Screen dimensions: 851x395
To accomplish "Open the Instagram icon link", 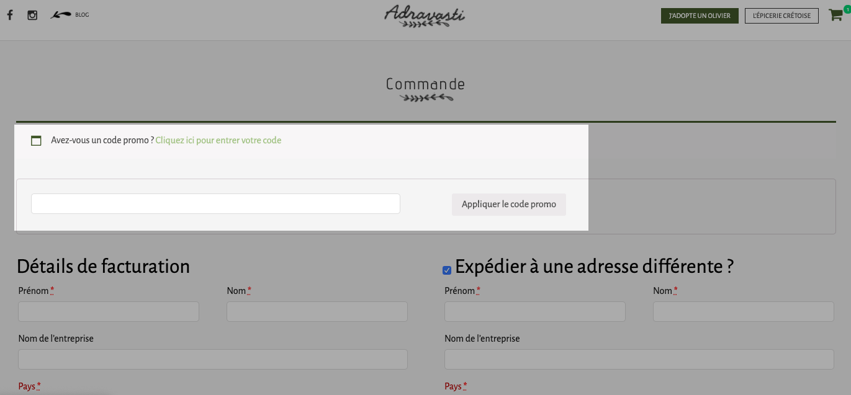I will (32, 15).
